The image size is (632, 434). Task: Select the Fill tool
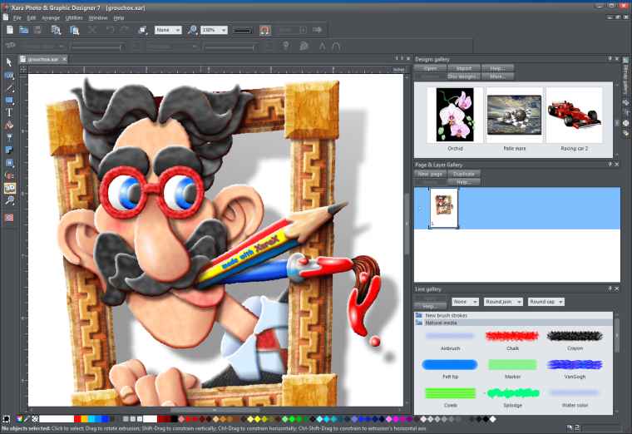coord(9,125)
